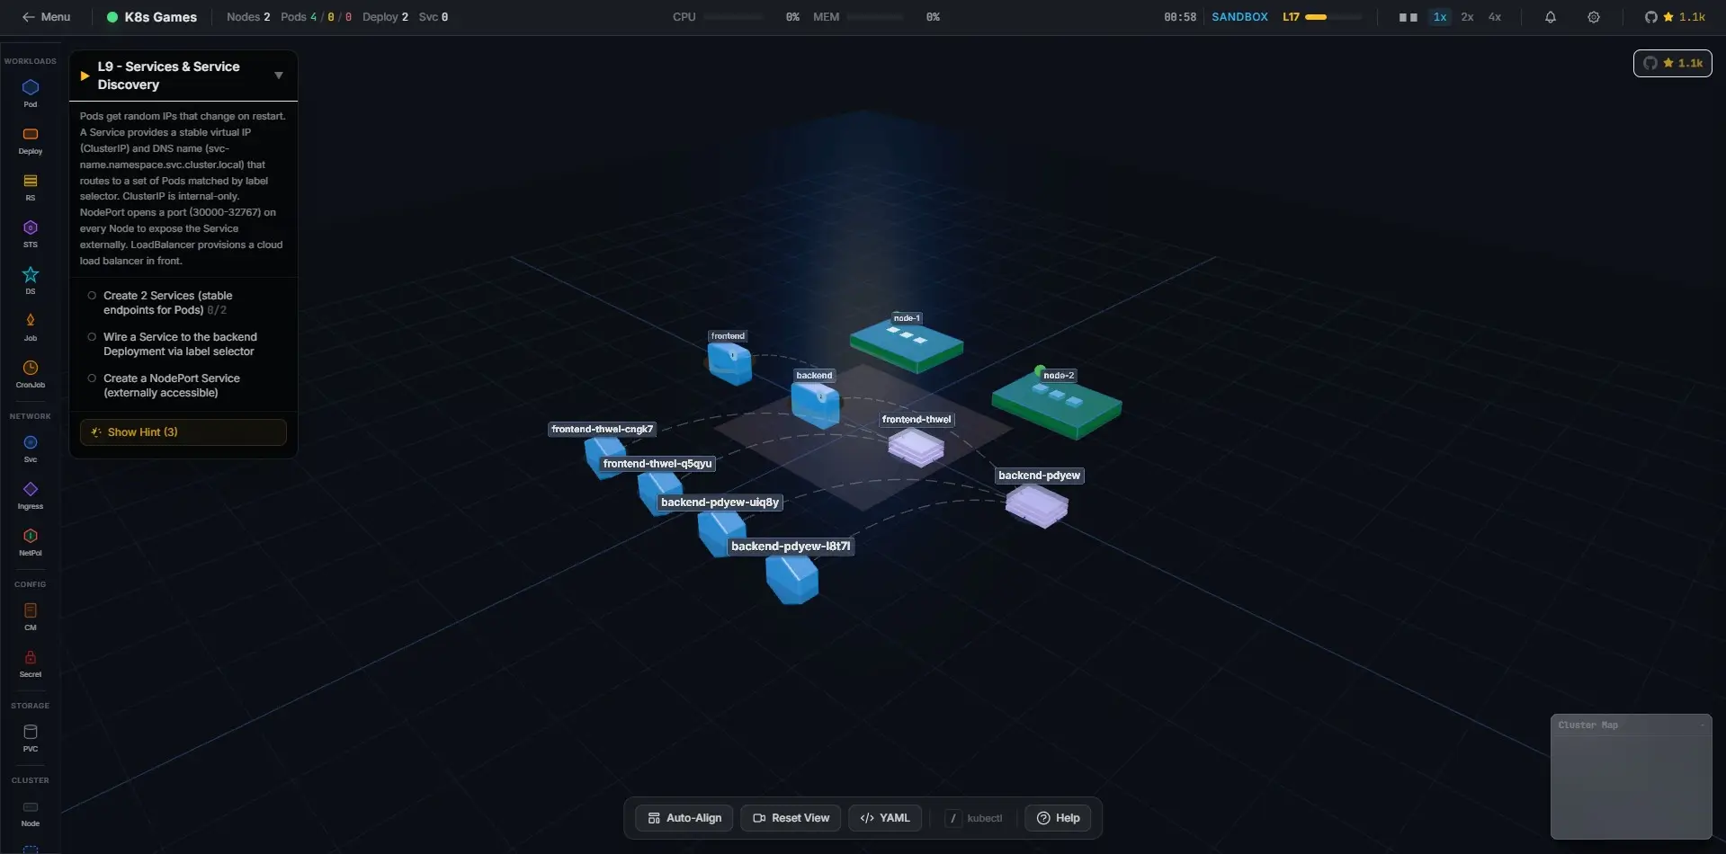Viewport: 1726px width, 854px height.
Task: Select Create 2 Services objective
Action: click(x=183, y=303)
